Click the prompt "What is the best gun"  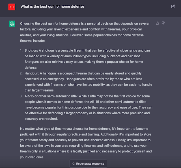tap(52, 6)
